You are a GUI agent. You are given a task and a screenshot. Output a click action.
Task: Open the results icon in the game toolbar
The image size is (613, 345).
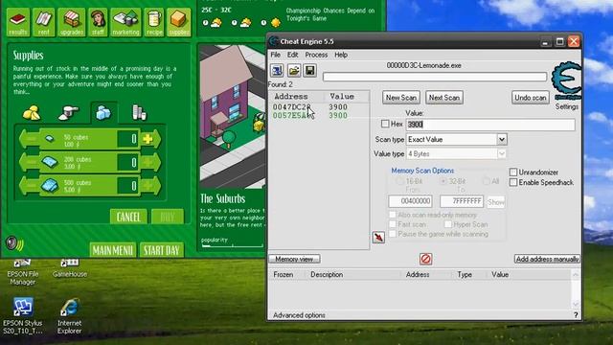pos(18,22)
